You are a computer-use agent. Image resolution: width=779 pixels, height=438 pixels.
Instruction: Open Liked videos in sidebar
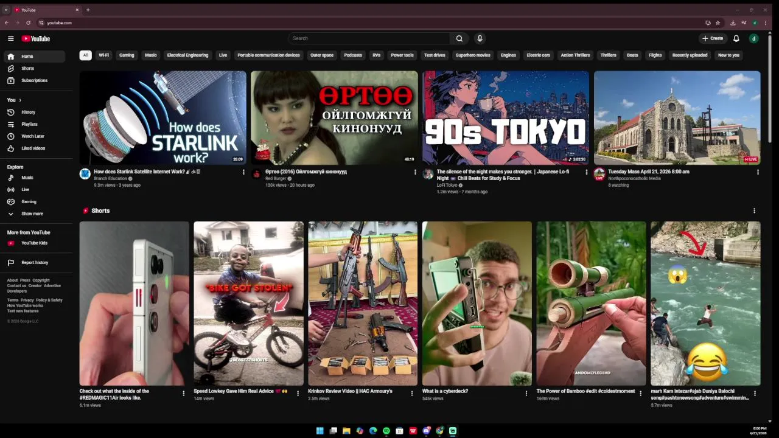tap(34, 148)
